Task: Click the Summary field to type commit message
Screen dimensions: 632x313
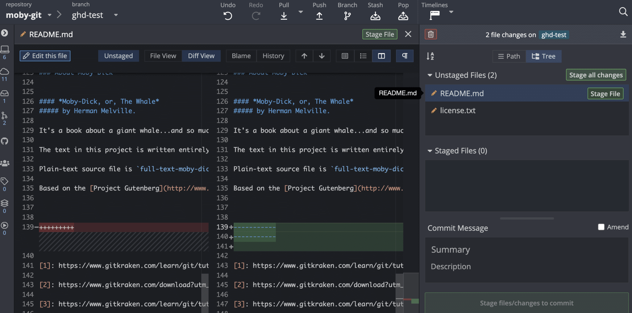Action: 494,250
